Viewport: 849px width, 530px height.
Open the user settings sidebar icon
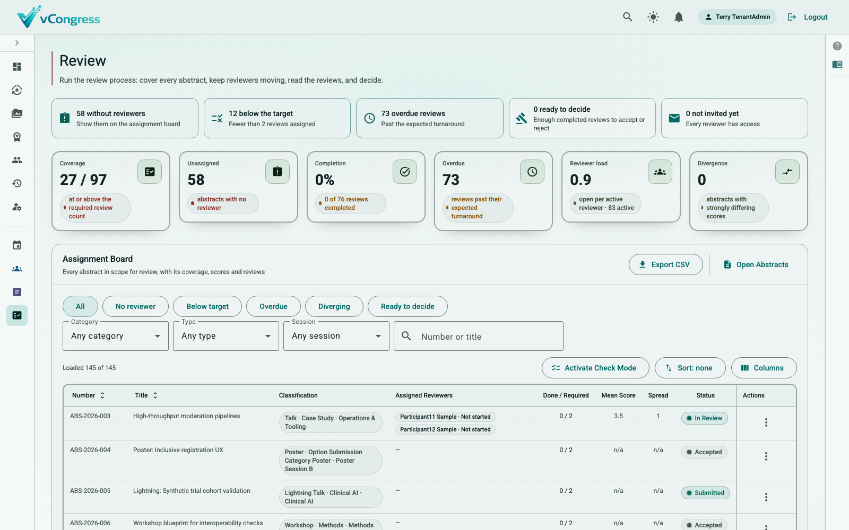click(17, 207)
